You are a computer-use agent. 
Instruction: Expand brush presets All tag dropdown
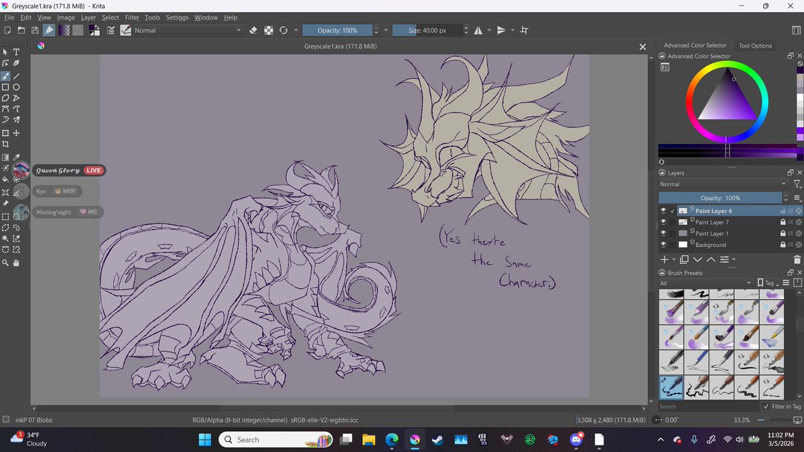click(706, 283)
